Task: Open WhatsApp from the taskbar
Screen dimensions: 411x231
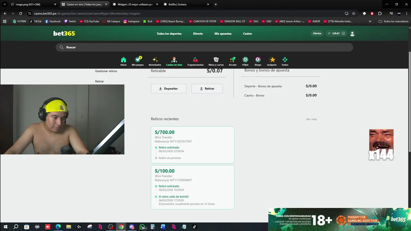Action: click(x=142, y=227)
